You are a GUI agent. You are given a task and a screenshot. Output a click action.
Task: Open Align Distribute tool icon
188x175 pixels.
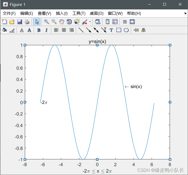click(143, 30)
